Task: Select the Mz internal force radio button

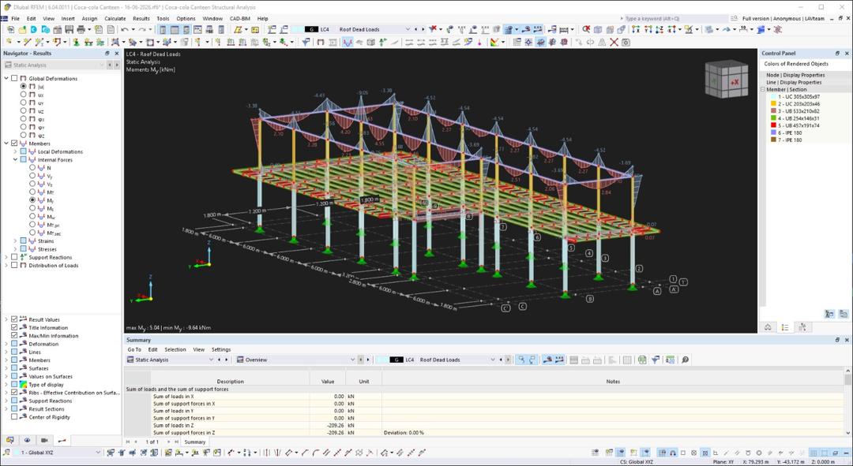Action: pos(32,209)
